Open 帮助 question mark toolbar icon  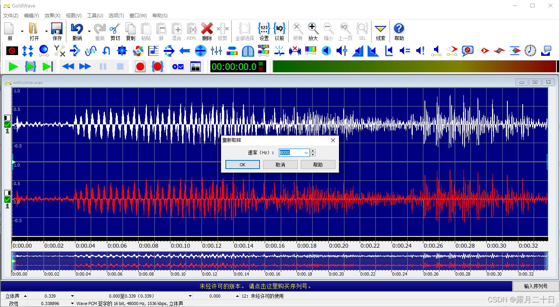coord(399,29)
